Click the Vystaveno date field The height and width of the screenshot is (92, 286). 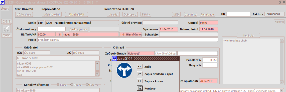coord(169,29)
